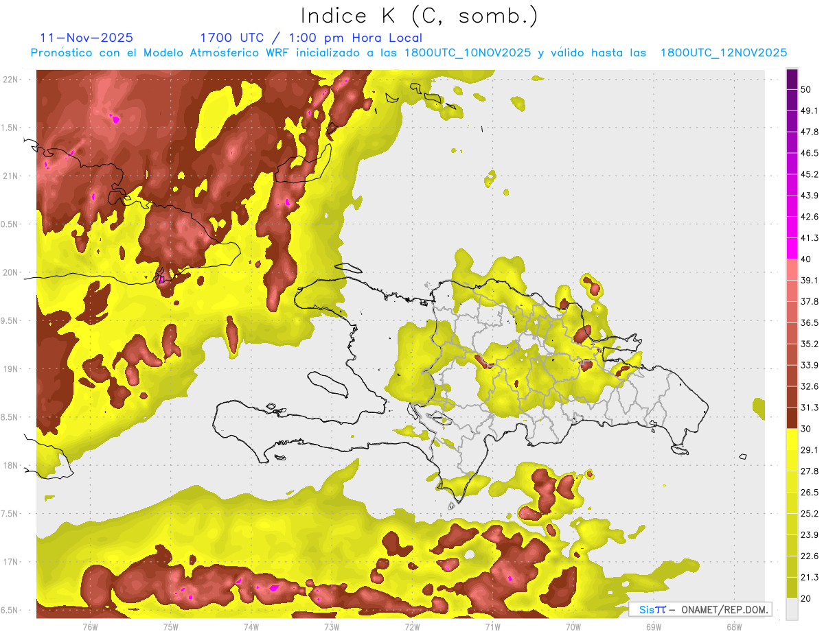Click the '74W' longitude label
Viewport: 824px width, 636px height.
251,626
